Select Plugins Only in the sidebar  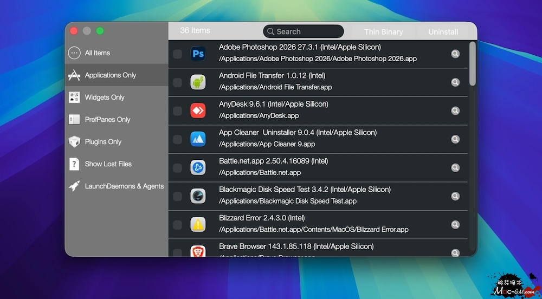coord(103,142)
